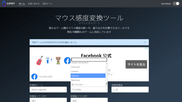Close the Facebook ad with the X icon

148,48
